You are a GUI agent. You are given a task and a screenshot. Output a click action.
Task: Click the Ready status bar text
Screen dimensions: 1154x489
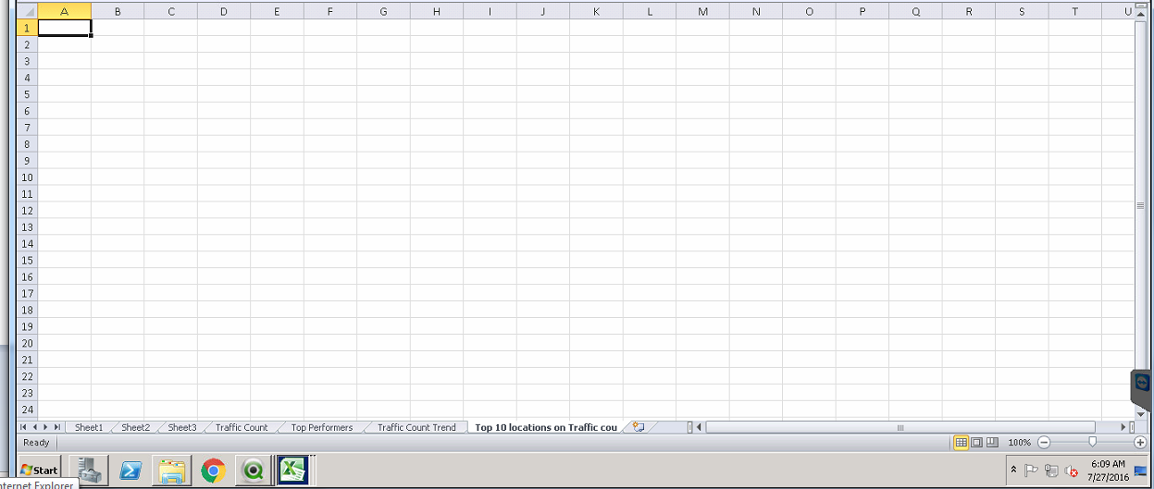[36, 443]
